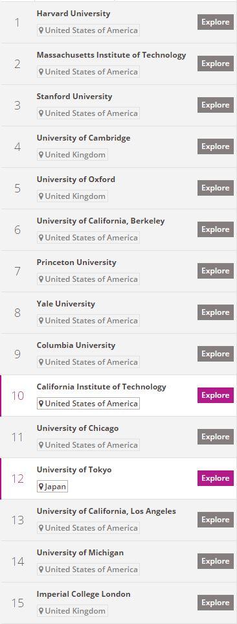Click Explore for Massachusetts Institute of Technology
Screen dimensions: 237x624
216,64
